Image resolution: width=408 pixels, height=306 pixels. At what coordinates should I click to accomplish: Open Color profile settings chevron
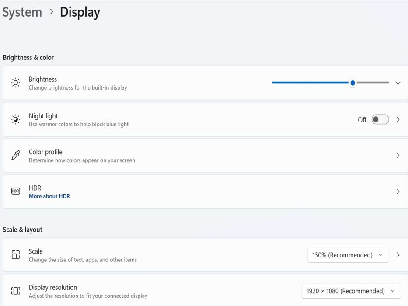[398, 156]
